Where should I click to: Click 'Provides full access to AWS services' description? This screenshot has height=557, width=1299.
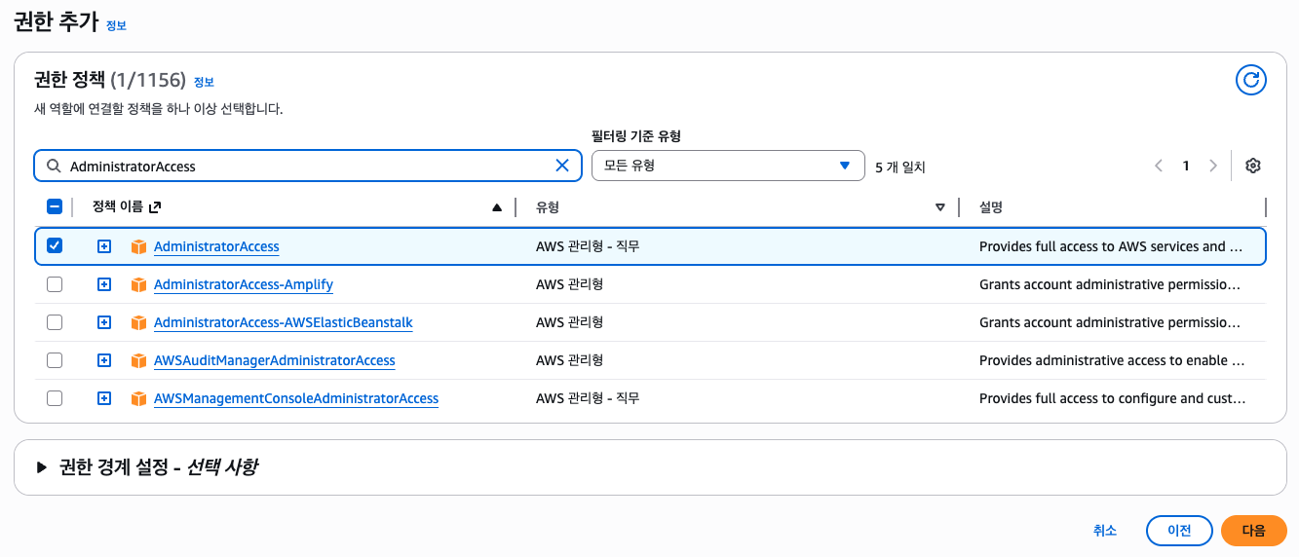coord(1111,246)
